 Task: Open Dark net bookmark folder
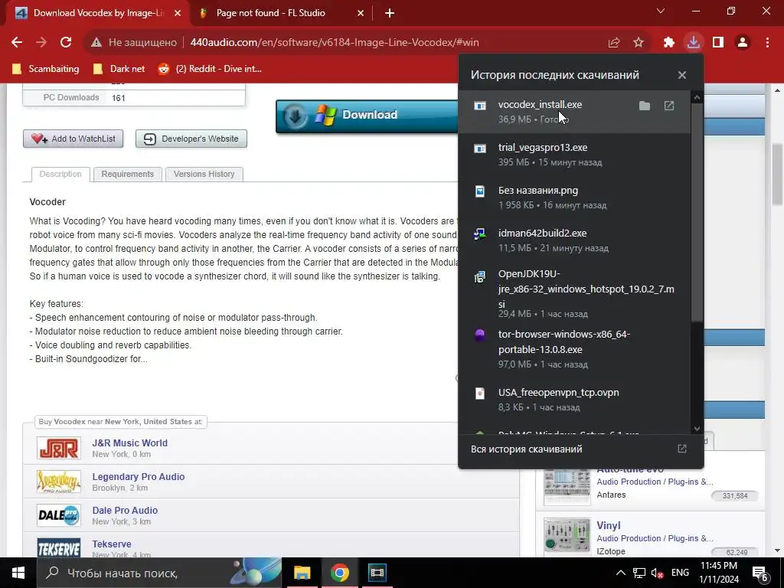pos(119,68)
